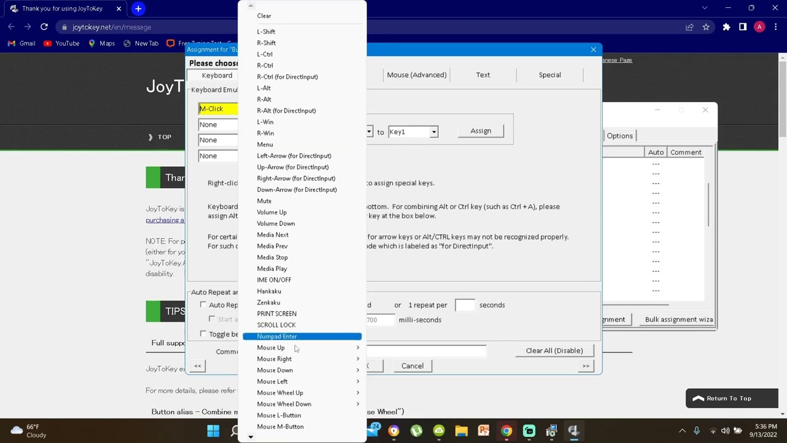787x443 pixels.
Task: Open Chrome from the taskbar
Action: click(506, 431)
